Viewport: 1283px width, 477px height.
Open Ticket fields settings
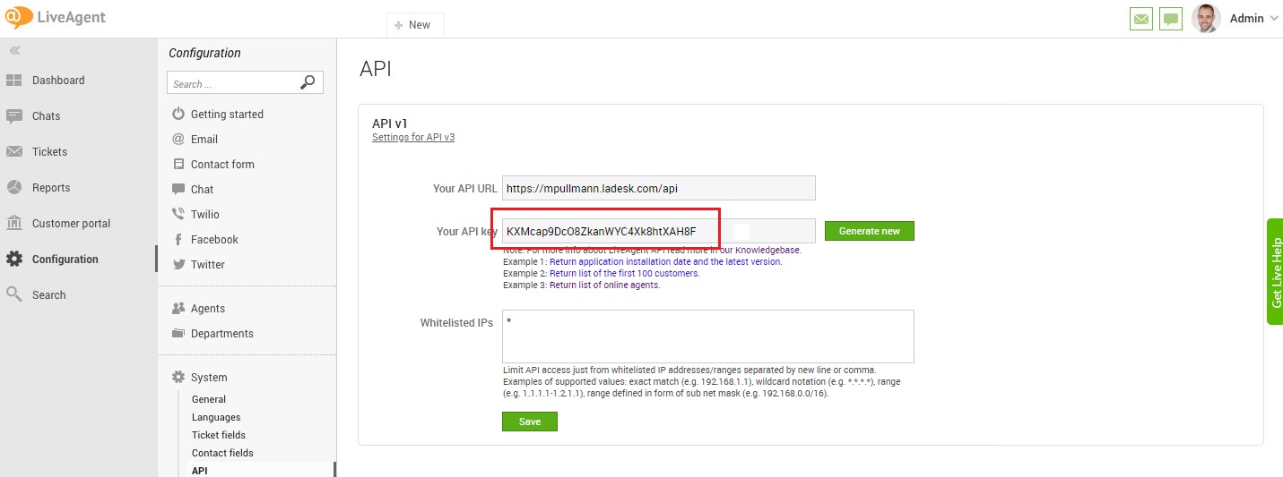[x=219, y=435]
